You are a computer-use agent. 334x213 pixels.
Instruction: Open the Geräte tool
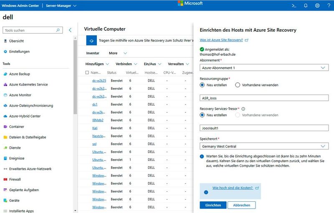[14, 201]
